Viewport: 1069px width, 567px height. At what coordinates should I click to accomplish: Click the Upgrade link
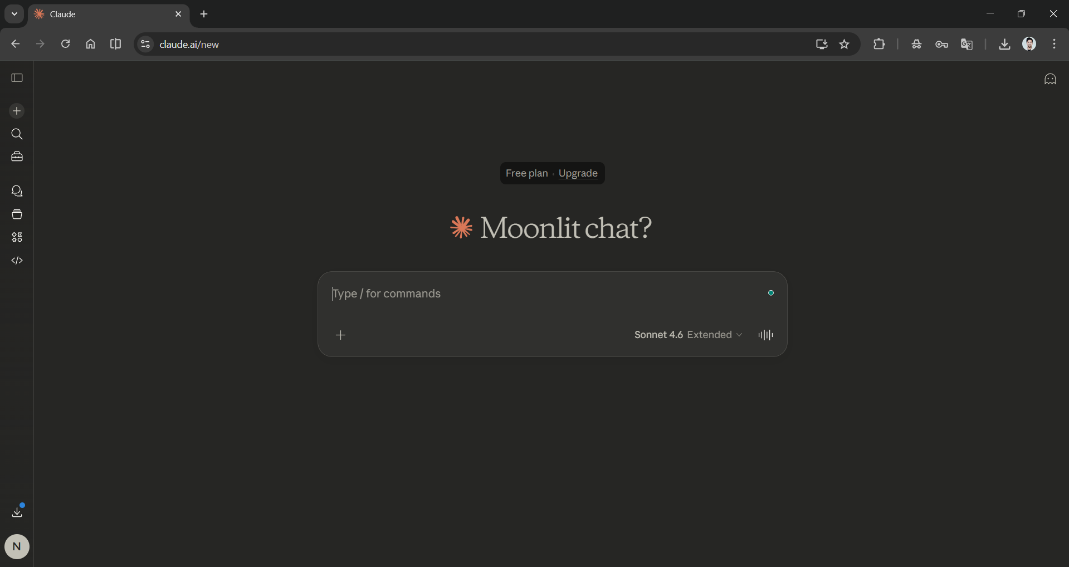click(x=578, y=173)
